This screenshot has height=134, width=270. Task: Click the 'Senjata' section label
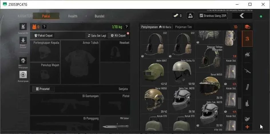[x=123, y=89]
